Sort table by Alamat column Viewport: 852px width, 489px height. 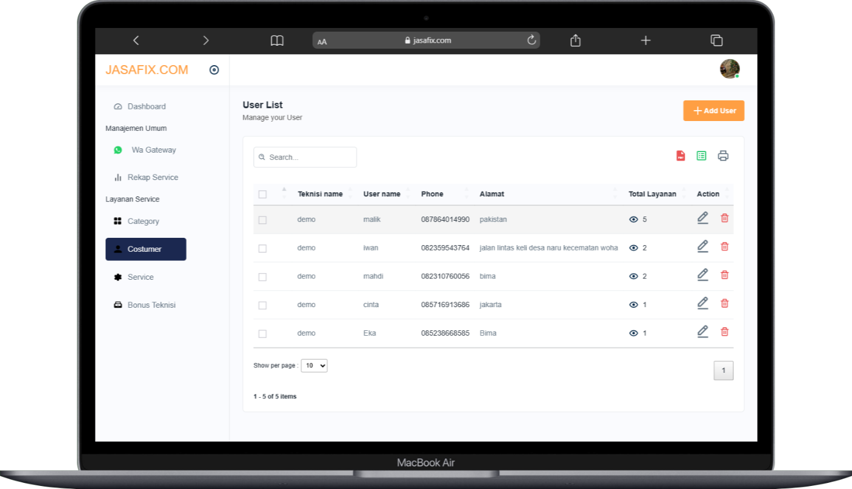(x=492, y=194)
